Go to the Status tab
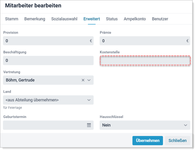 click(112, 19)
